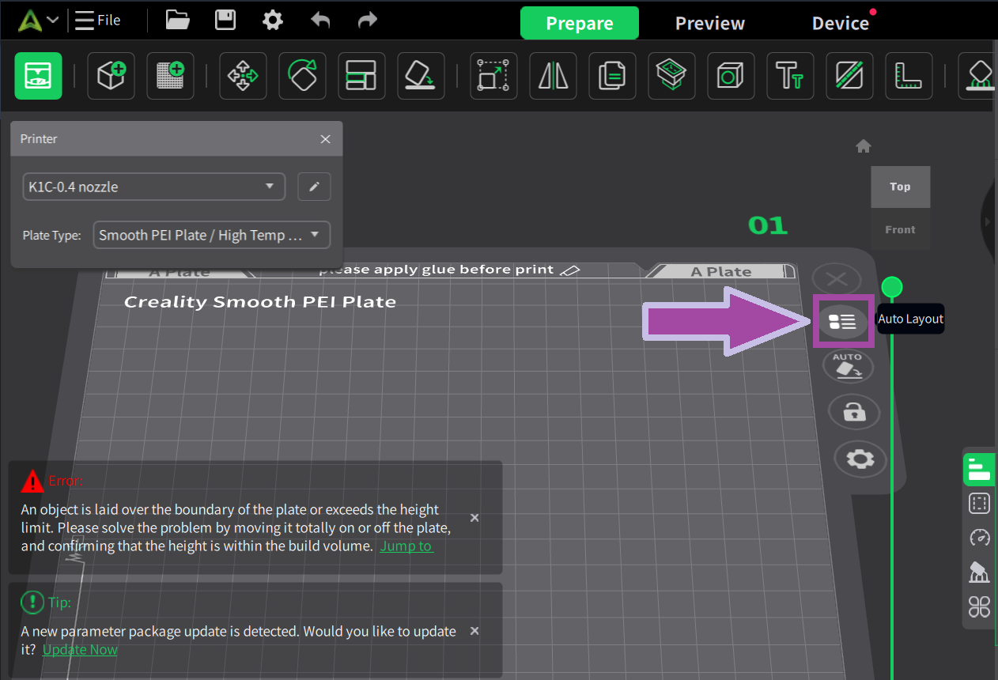Select the Rotate tool in toolbar
998x680 pixels.
click(x=302, y=76)
